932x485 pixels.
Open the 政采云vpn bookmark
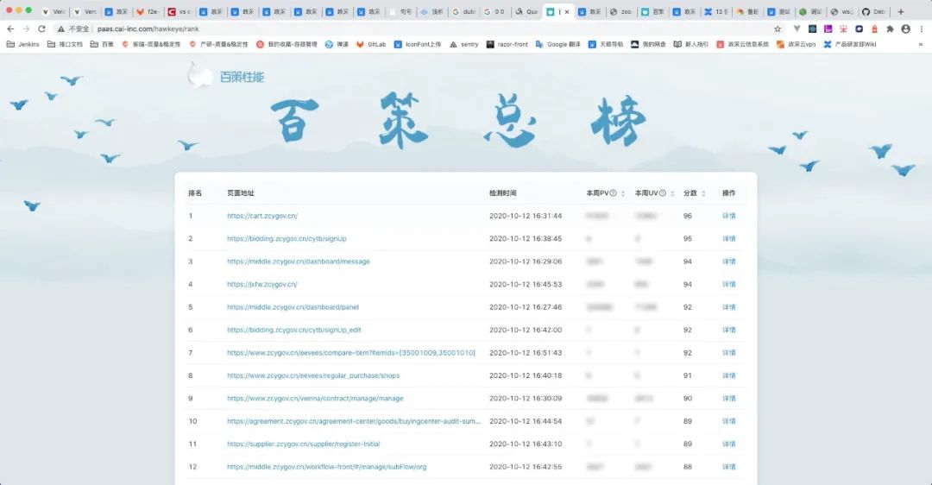[796, 44]
